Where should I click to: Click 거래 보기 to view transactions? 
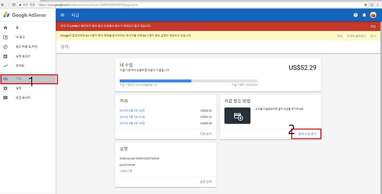tap(206, 134)
